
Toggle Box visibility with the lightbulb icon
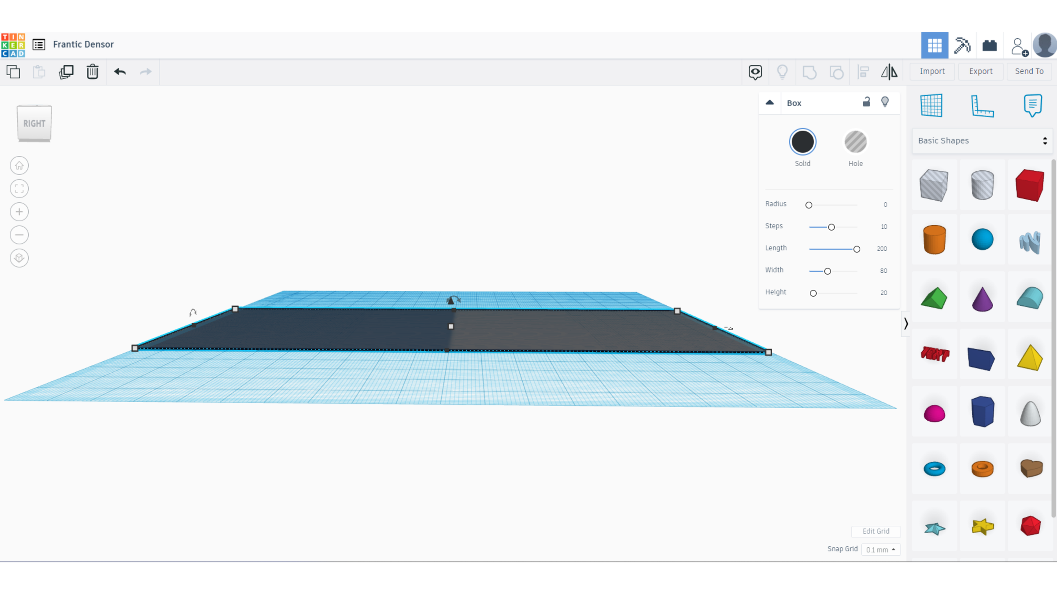[885, 102]
